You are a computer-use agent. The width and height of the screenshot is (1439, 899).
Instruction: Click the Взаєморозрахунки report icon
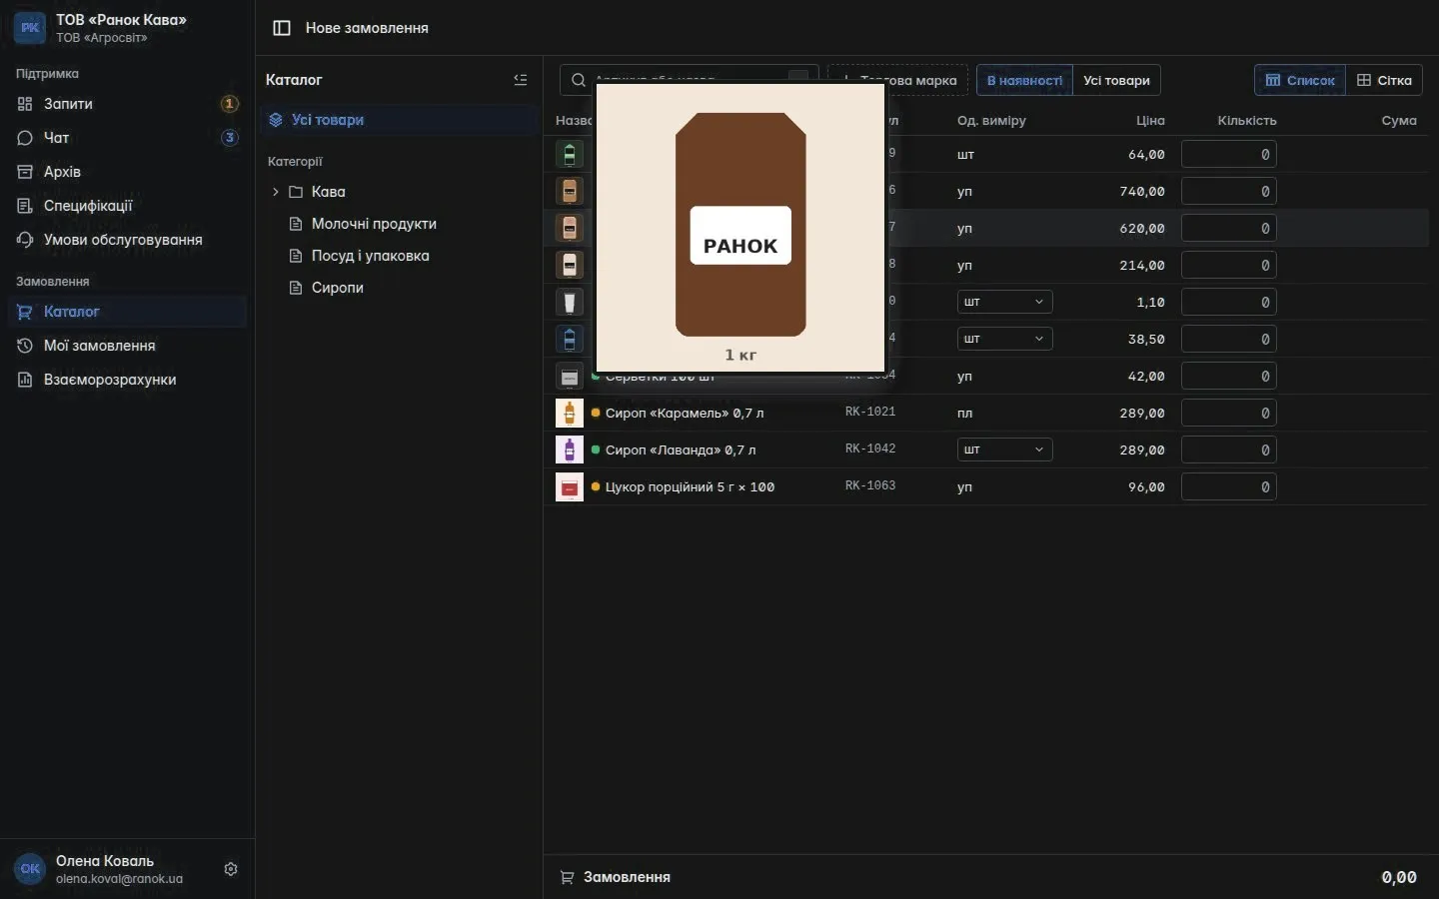tap(25, 380)
